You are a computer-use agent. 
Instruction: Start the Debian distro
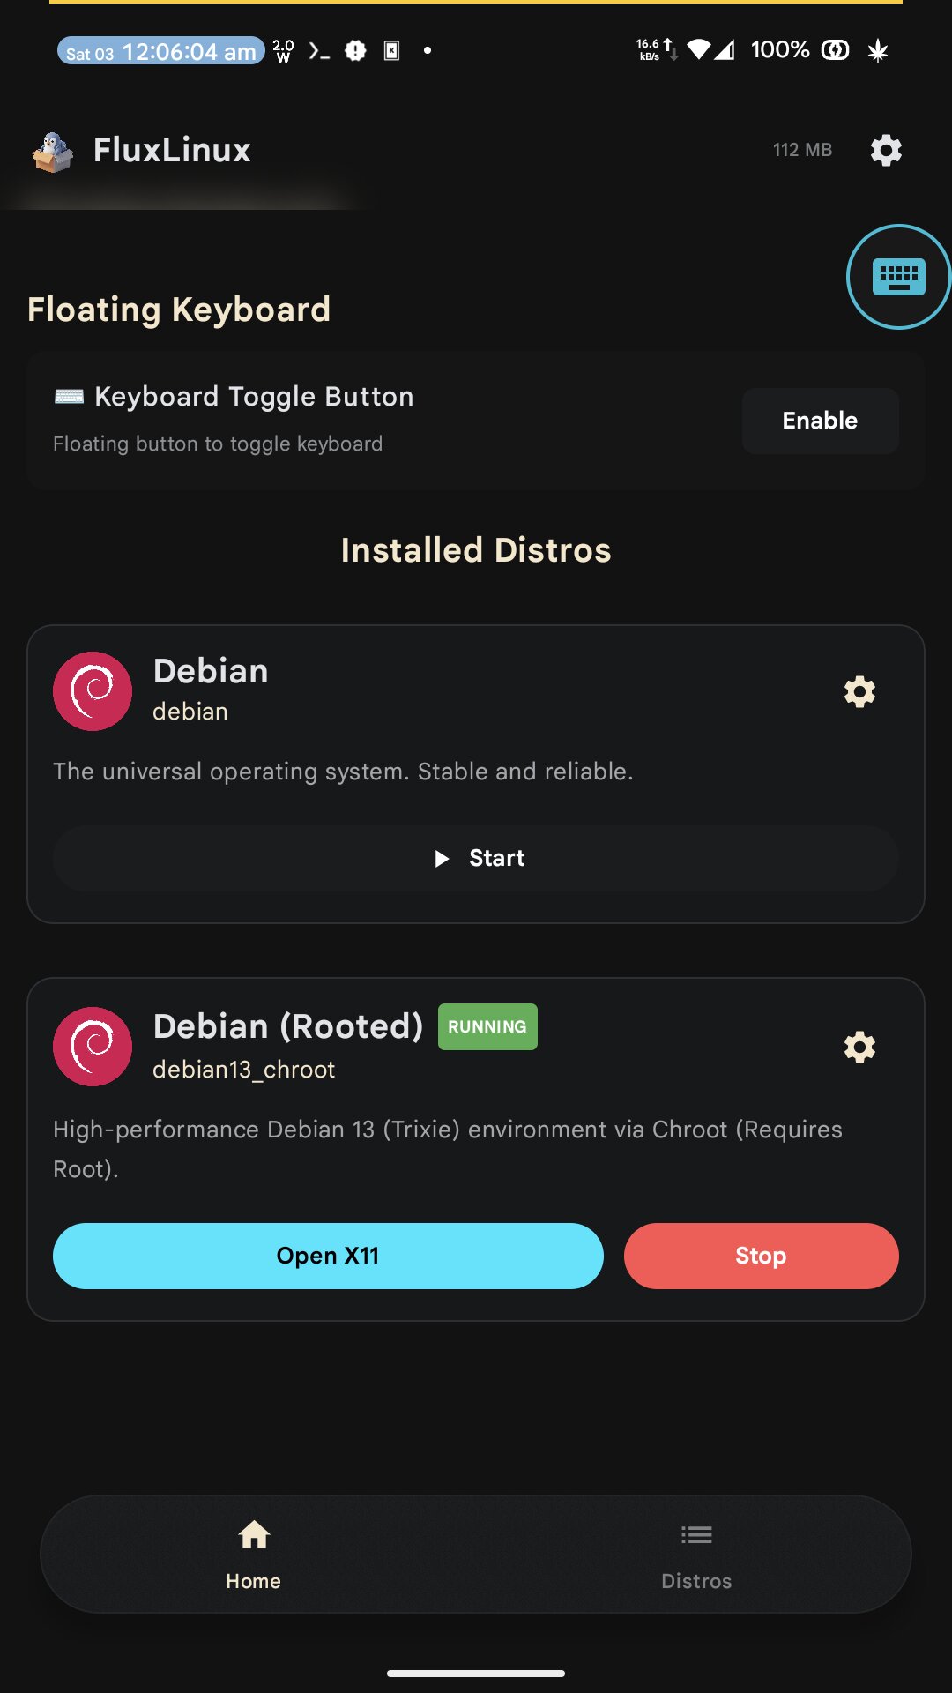[x=476, y=858]
